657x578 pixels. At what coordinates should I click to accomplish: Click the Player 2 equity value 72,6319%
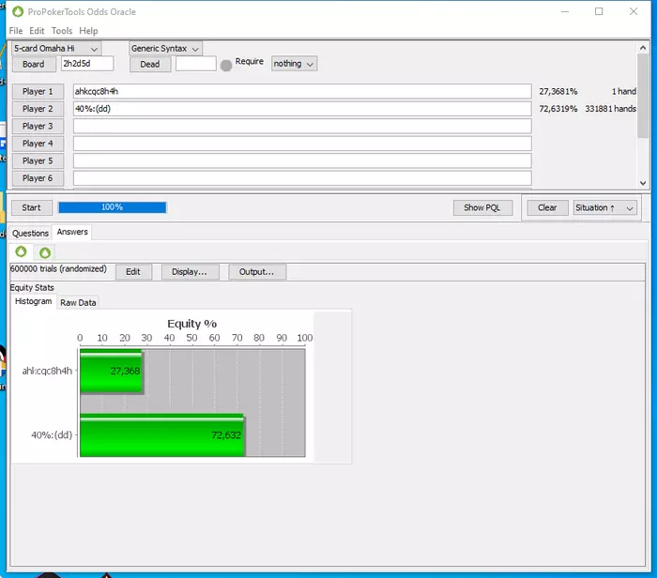click(x=558, y=109)
